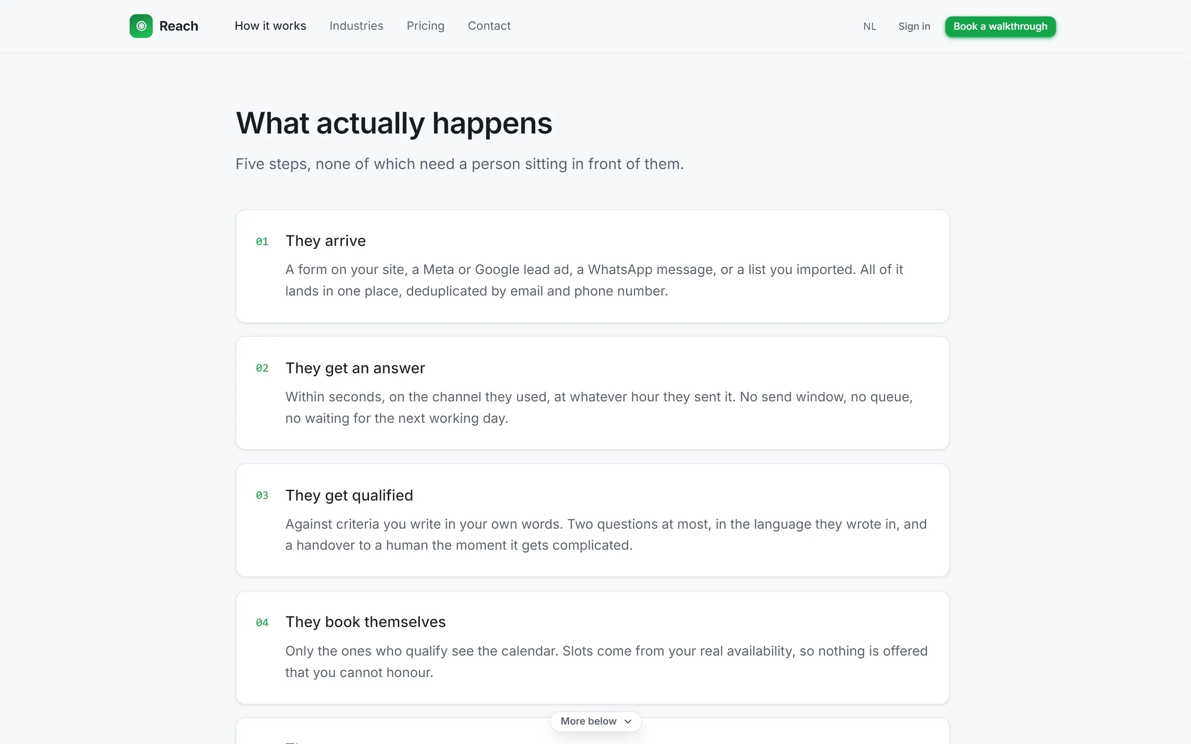Screen dimensions: 1191x744
Task: Select the They get qualified heading
Action: [x=349, y=495]
